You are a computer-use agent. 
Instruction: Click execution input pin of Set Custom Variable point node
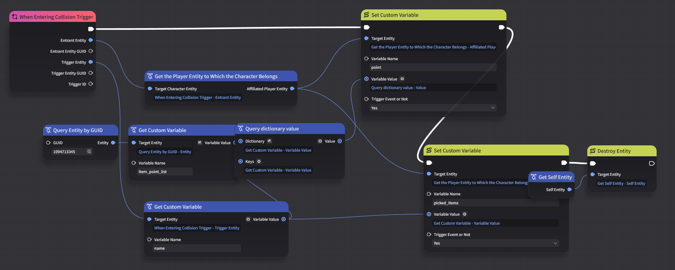click(367, 27)
